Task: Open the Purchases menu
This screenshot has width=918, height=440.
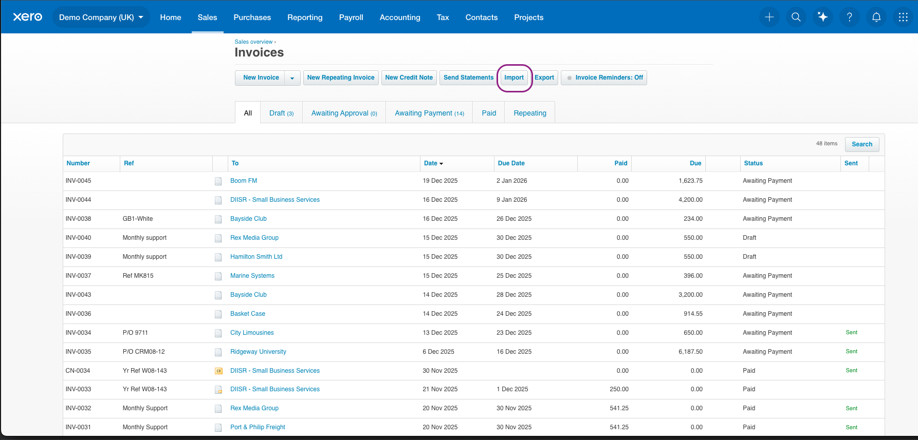Action: pos(252,17)
